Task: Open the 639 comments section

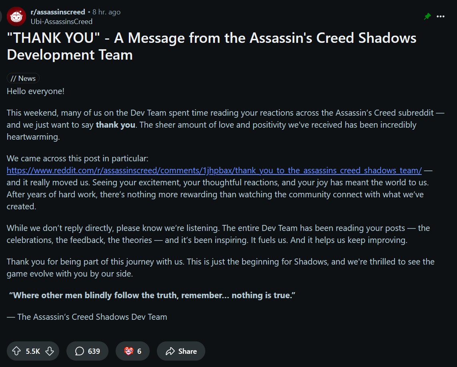Action: (x=87, y=351)
